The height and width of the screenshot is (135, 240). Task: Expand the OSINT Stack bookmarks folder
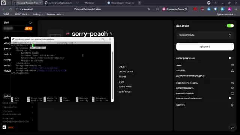coord(22,14)
